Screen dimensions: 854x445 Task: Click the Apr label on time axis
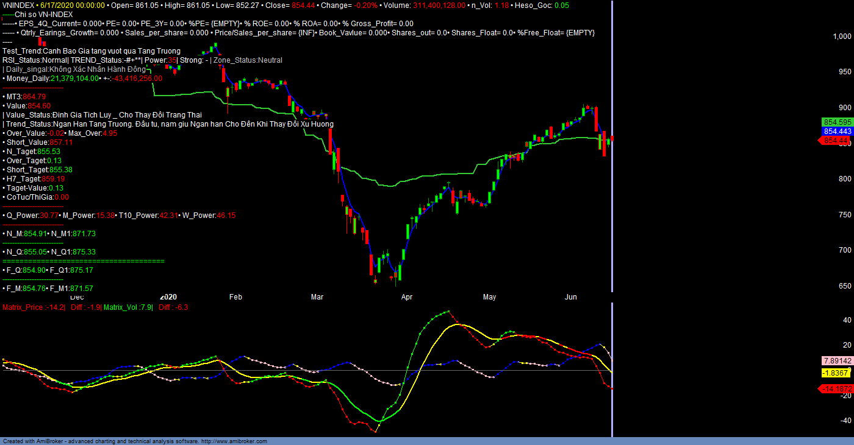(x=407, y=297)
